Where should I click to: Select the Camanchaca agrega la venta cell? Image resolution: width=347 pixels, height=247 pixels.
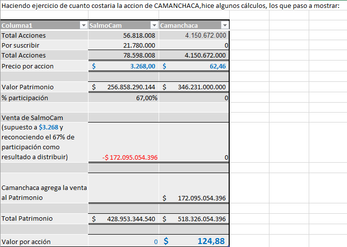44,188
